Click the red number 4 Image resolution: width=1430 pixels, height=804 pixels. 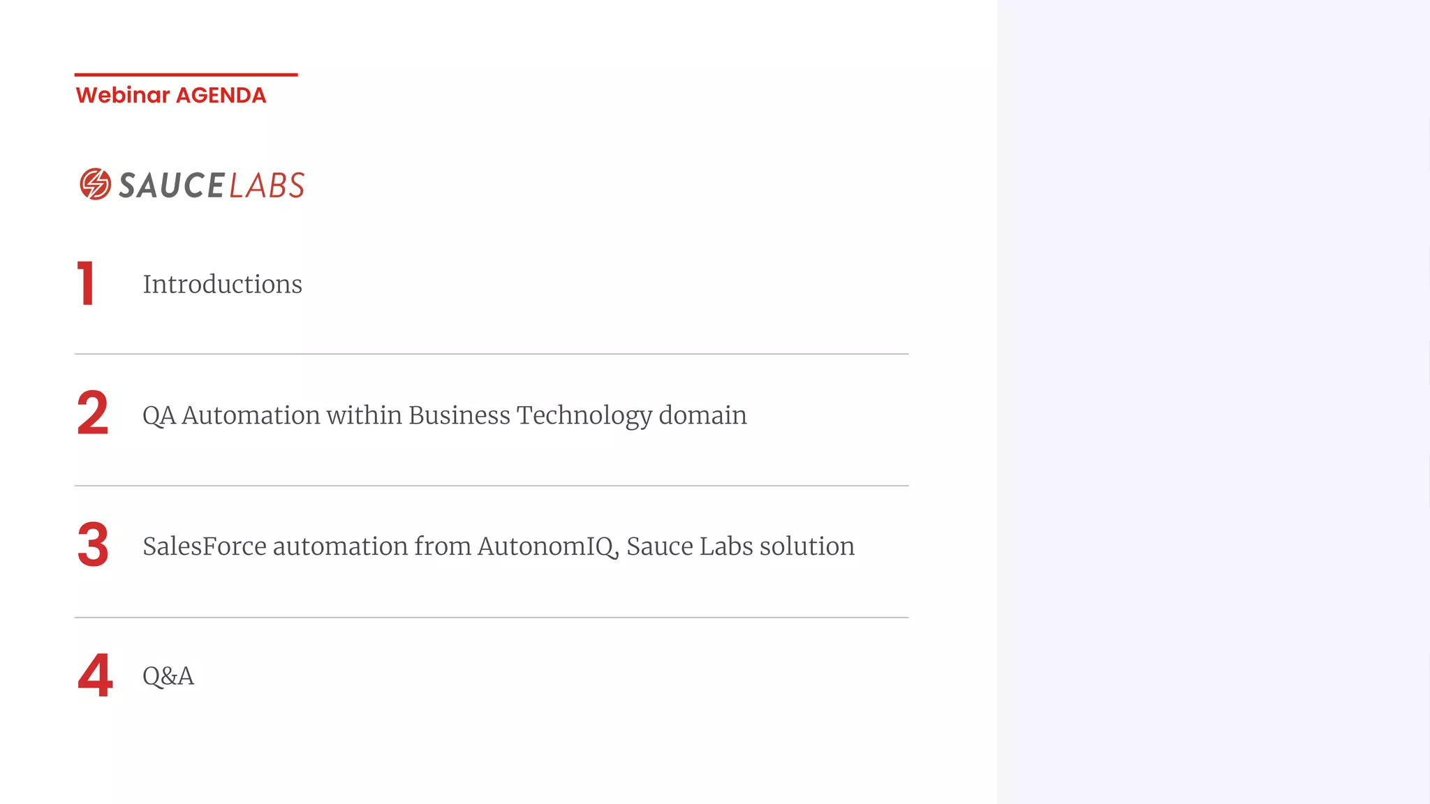pyautogui.click(x=95, y=675)
